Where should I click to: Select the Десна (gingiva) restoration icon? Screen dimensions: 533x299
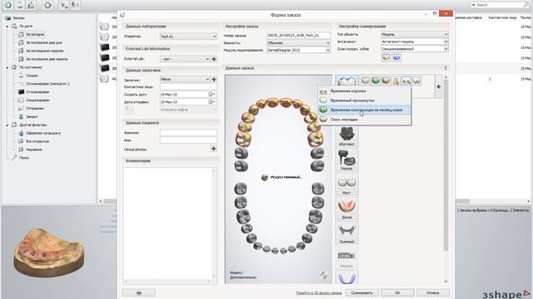click(x=346, y=208)
